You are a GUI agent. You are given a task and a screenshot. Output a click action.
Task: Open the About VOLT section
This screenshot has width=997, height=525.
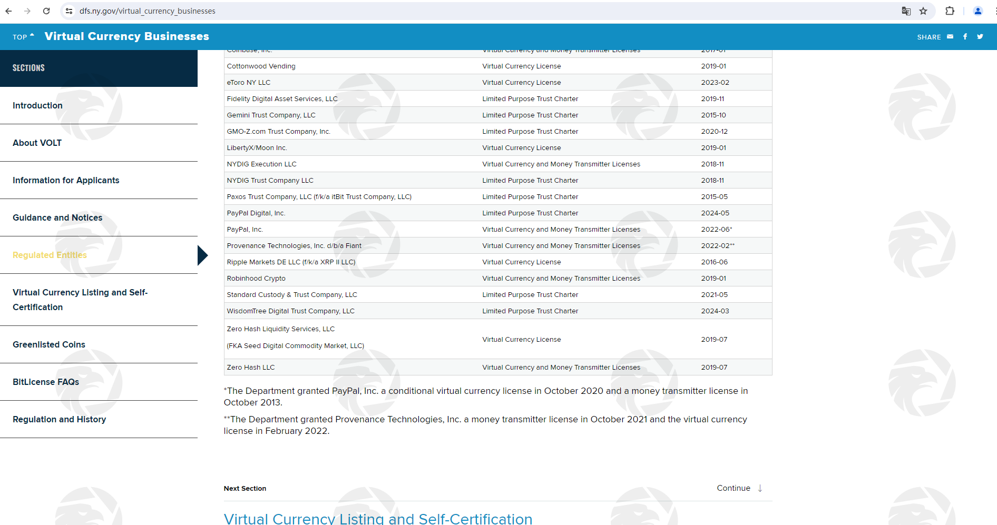(x=37, y=143)
